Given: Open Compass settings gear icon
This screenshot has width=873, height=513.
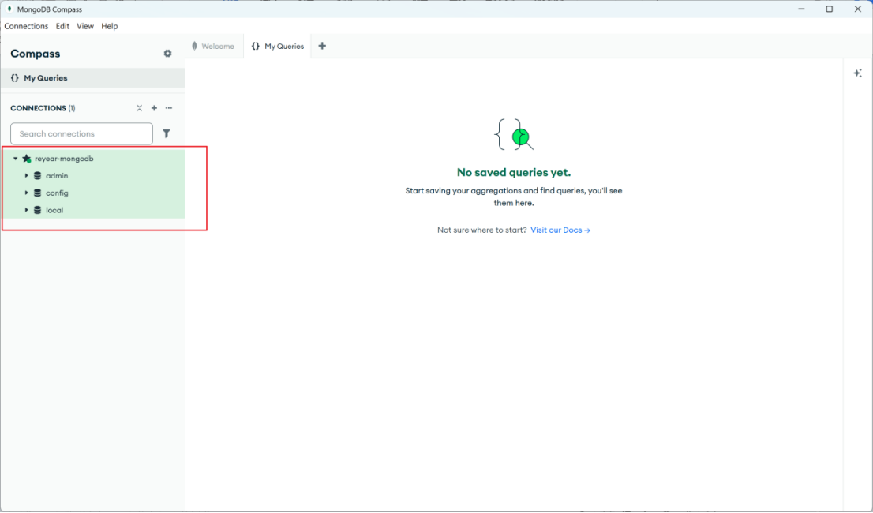Looking at the screenshot, I should (167, 54).
